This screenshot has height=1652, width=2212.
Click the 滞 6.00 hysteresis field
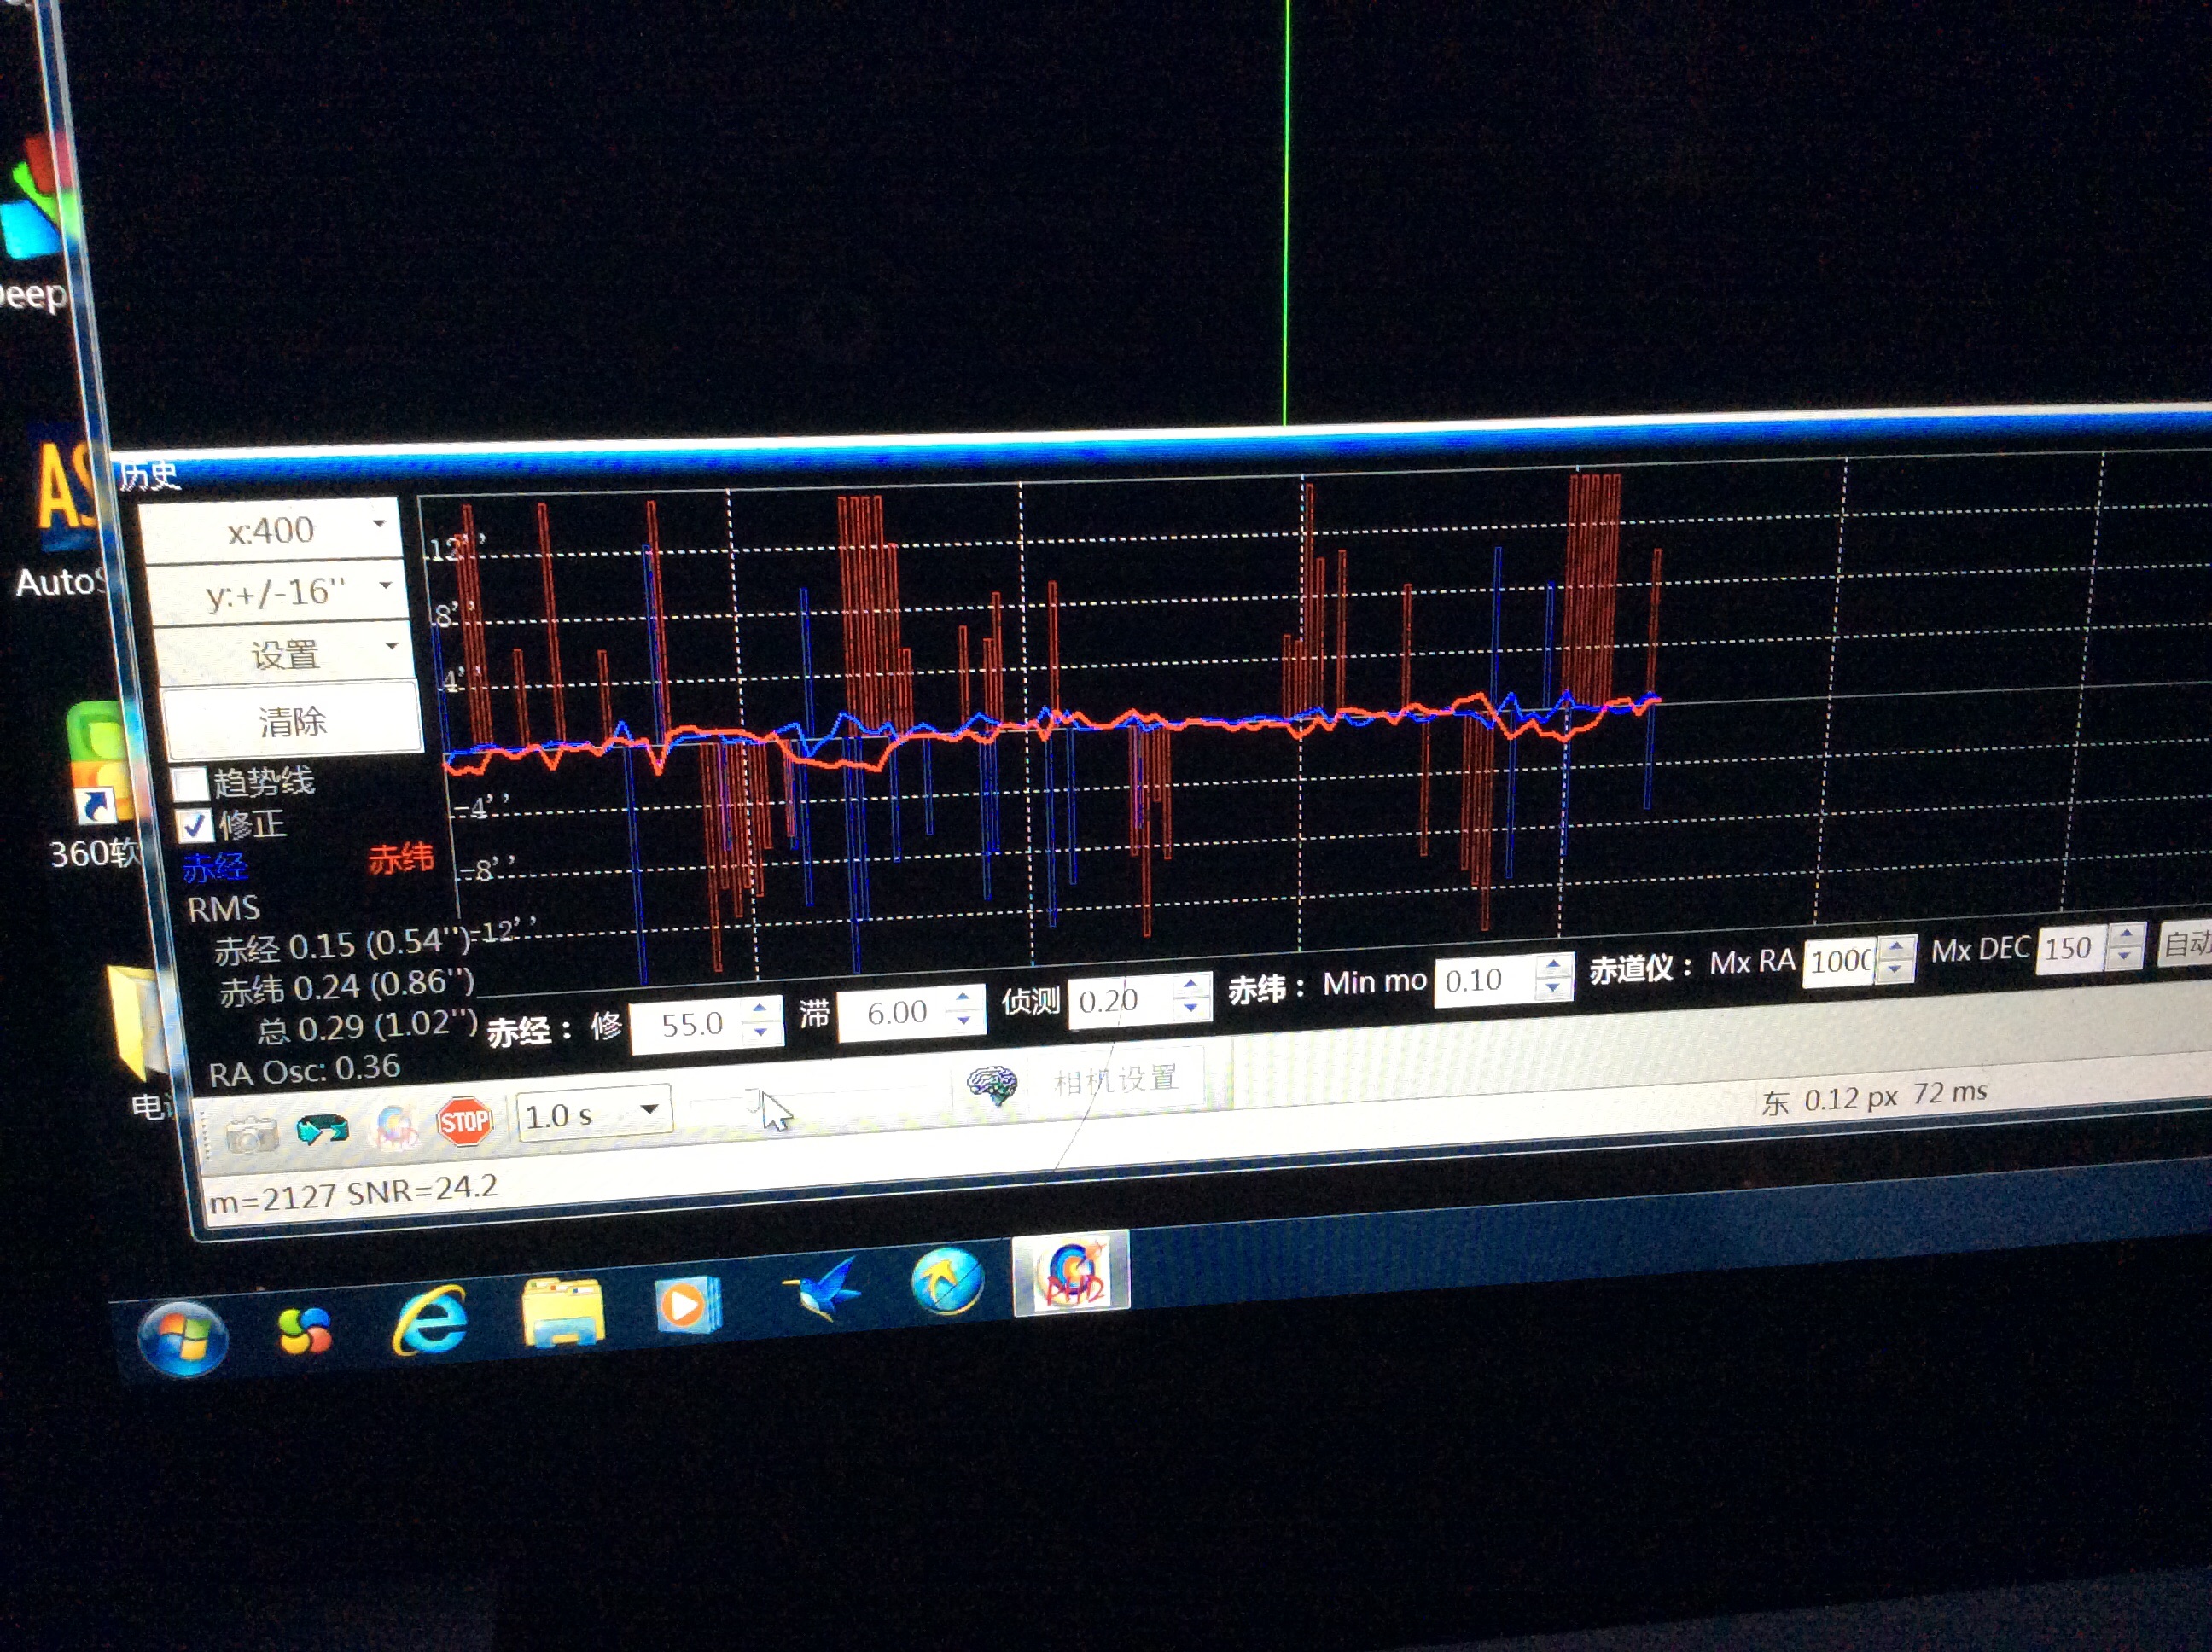[895, 1013]
